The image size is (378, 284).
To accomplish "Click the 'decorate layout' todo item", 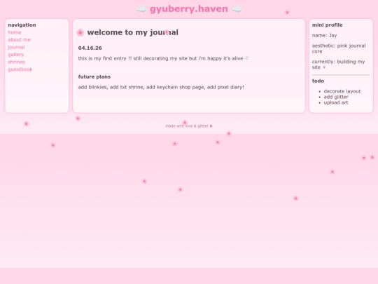I will 342,91.
